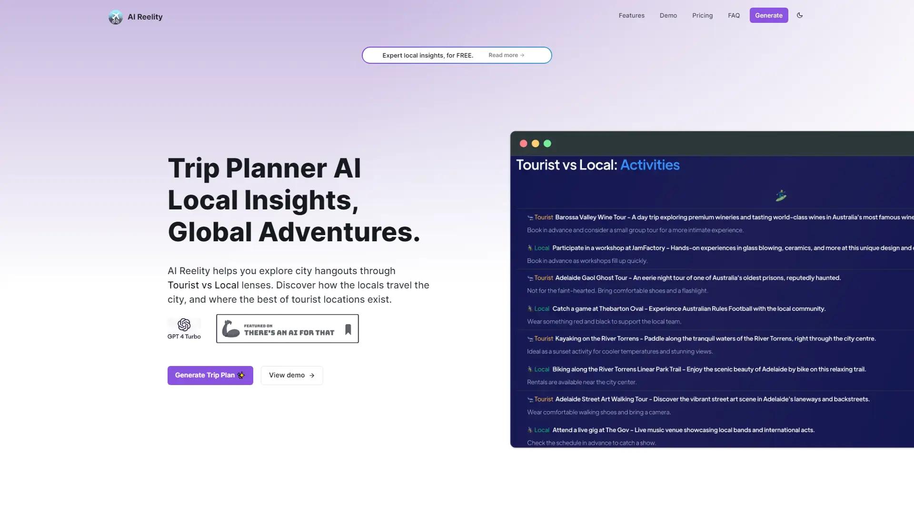
Task: Click the AI Reelity logo icon
Action: coord(116,17)
